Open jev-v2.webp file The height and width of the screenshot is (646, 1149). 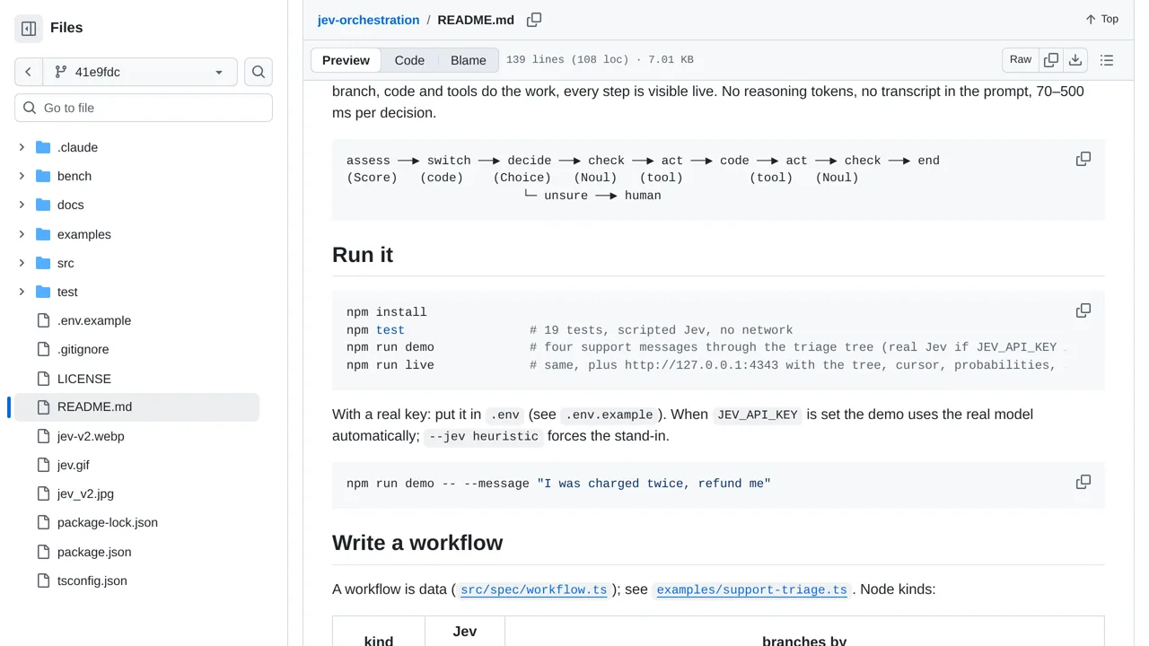(x=91, y=436)
